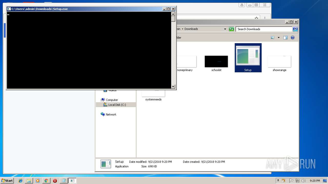This screenshot has width=328, height=184.
Task: Toggle the preview pane icon
Action: (x=285, y=38)
